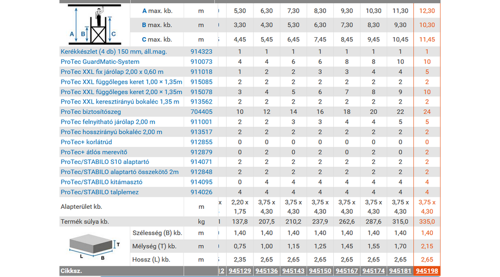Click the 'Cikksz.' footer label
This screenshot has width=500, height=277.
pos(72,271)
